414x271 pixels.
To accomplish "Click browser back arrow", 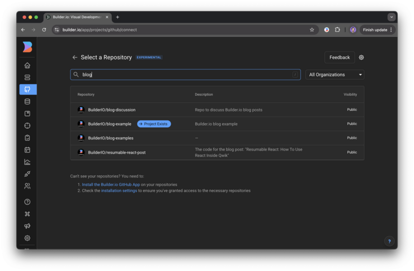I will (x=23, y=30).
